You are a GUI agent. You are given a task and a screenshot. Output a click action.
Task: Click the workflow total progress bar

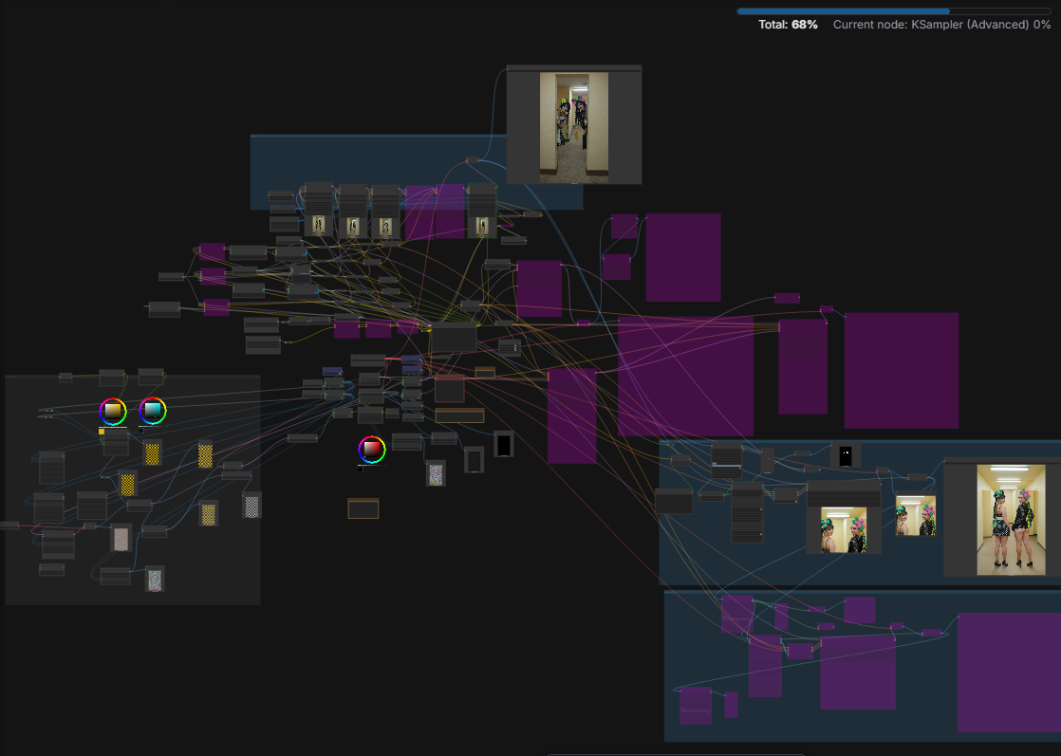click(x=893, y=11)
